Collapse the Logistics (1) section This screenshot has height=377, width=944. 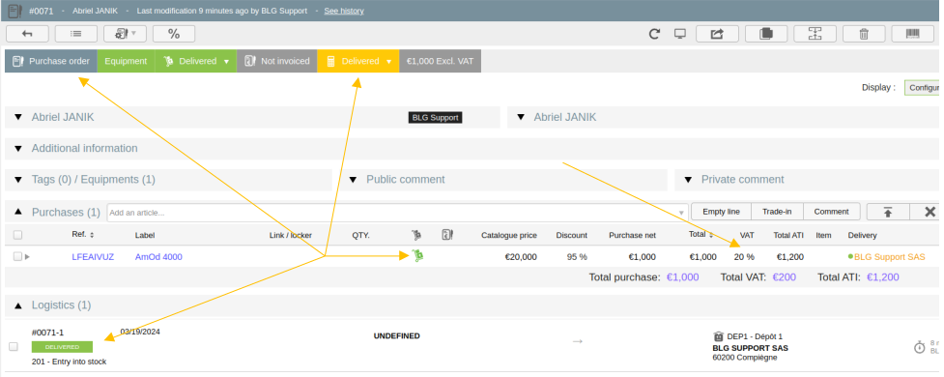click(x=18, y=304)
